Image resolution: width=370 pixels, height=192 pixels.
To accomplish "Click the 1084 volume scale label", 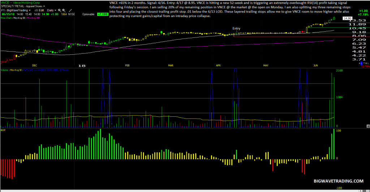I will tap(339, 97).
